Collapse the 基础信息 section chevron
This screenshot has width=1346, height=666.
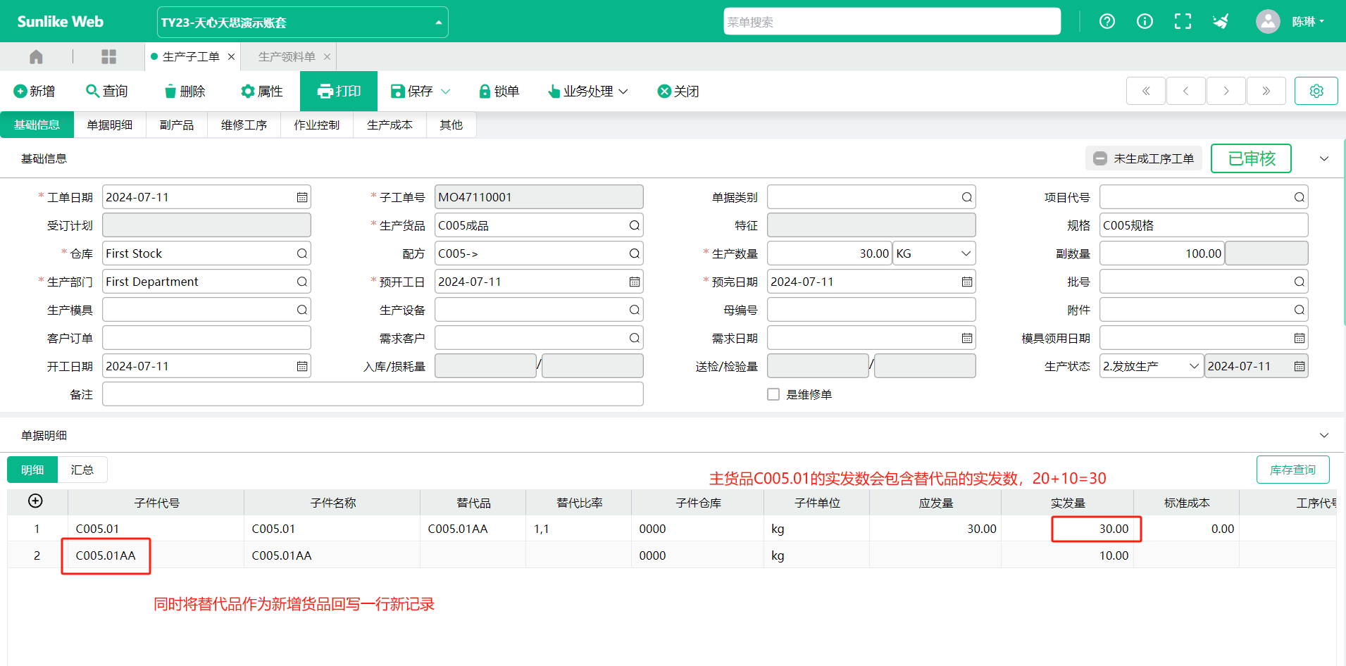(1324, 158)
